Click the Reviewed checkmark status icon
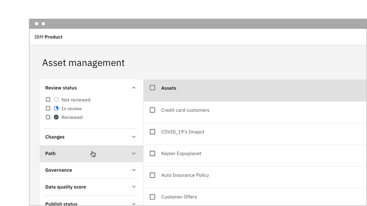367x206 pixels. [x=56, y=117]
